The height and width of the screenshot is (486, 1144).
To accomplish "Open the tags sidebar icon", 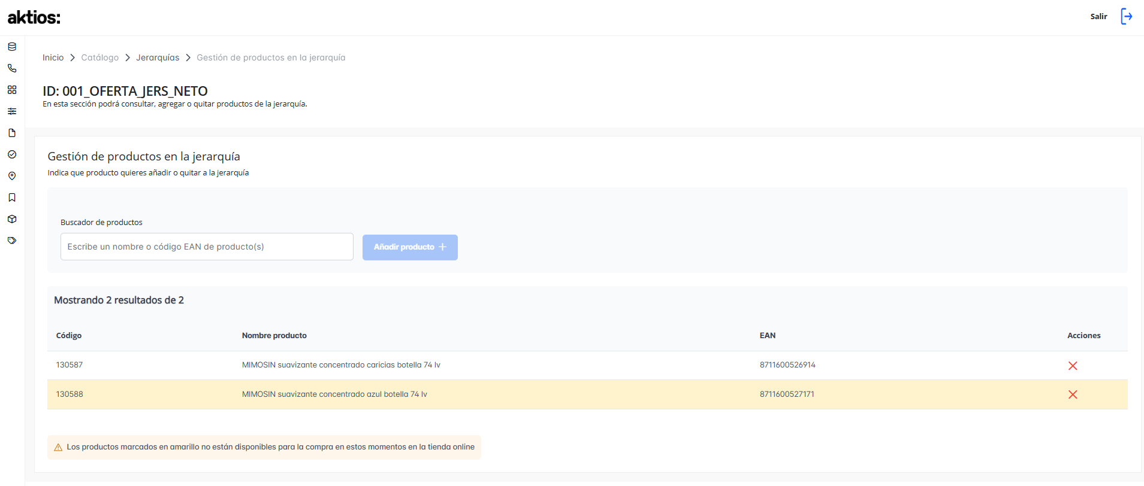I will [12, 241].
